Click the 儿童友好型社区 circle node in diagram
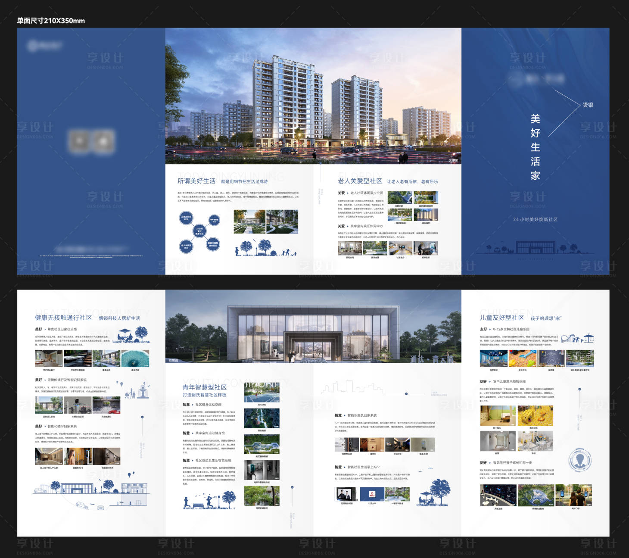Screen dimensions: 629x558 (x=186, y=218)
